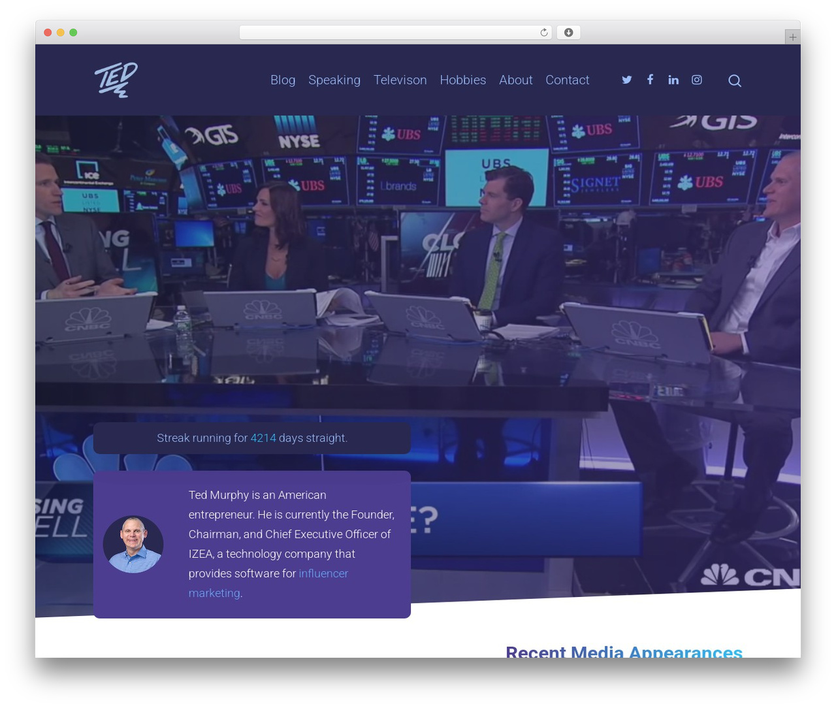The width and height of the screenshot is (836, 708).
Task: Open the Contact menu item
Action: point(568,80)
